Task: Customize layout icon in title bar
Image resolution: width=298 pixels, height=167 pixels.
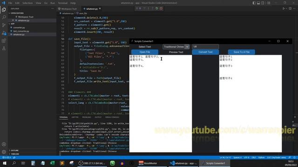Action: pyautogui.click(x=269, y=3)
